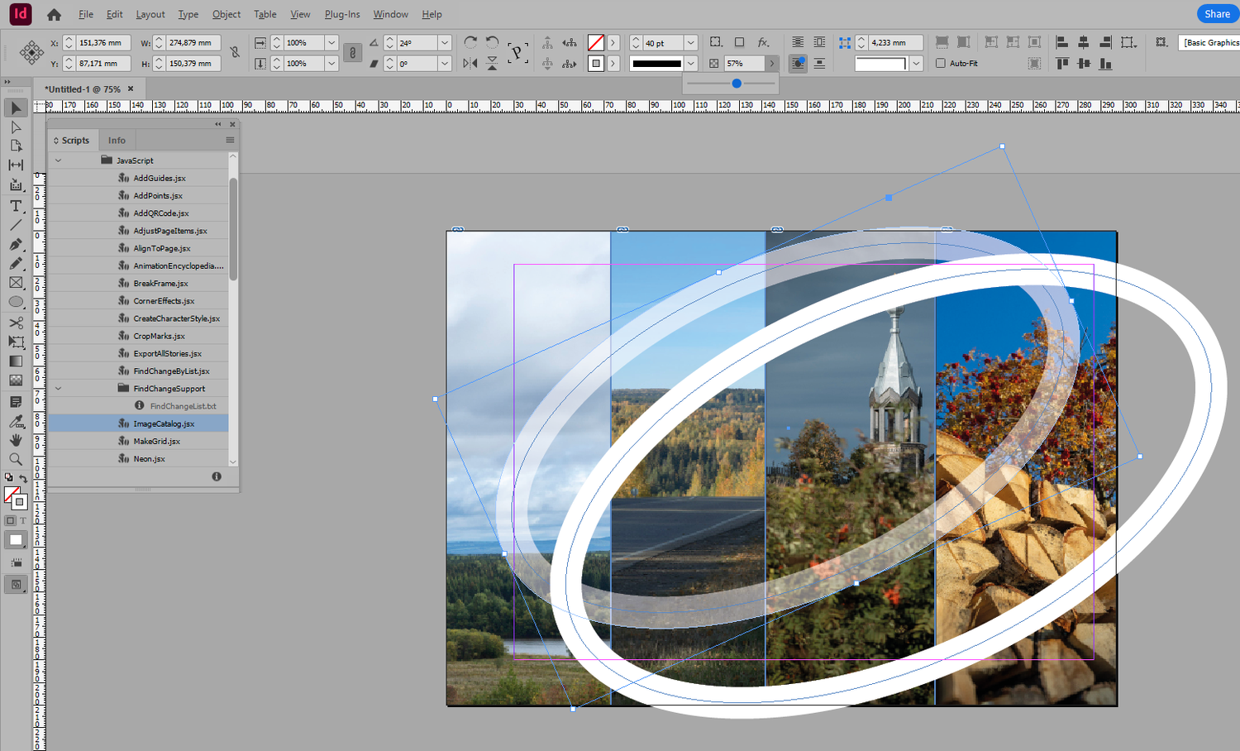Select the Scissors tool
1240x751 pixels.
pyautogui.click(x=16, y=323)
